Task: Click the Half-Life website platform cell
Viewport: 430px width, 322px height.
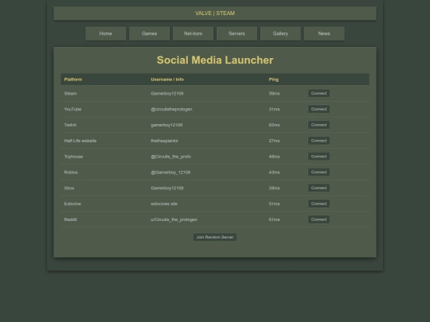Action: coord(80,141)
